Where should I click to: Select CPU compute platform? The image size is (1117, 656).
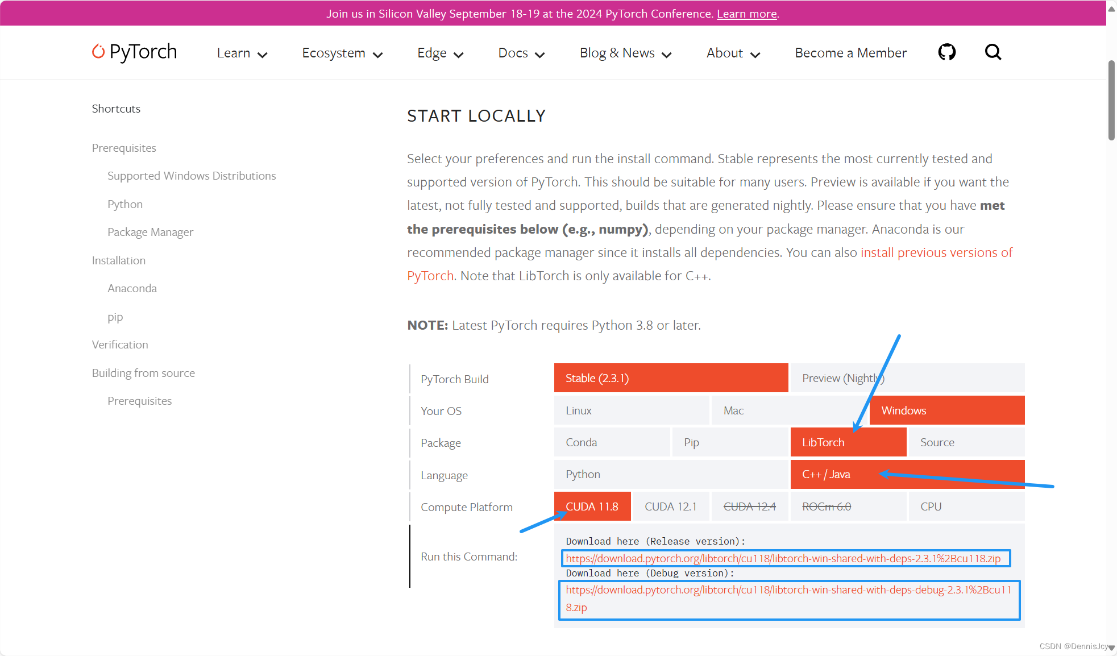click(x=966, y=506)
